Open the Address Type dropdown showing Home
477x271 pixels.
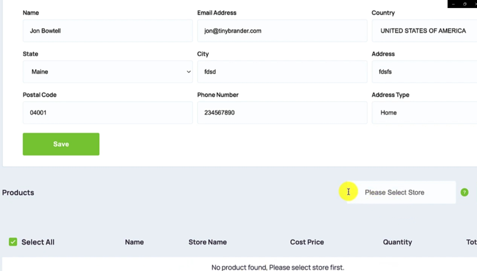tap(424, 112)
